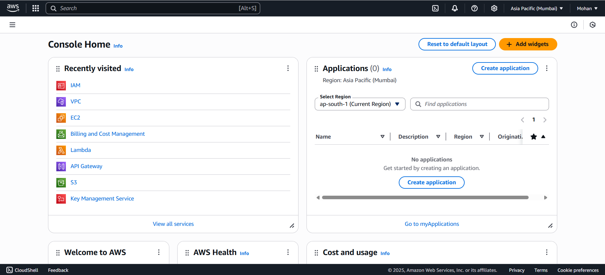Toggle sort arrow beside the star column

tap(543, 137)
